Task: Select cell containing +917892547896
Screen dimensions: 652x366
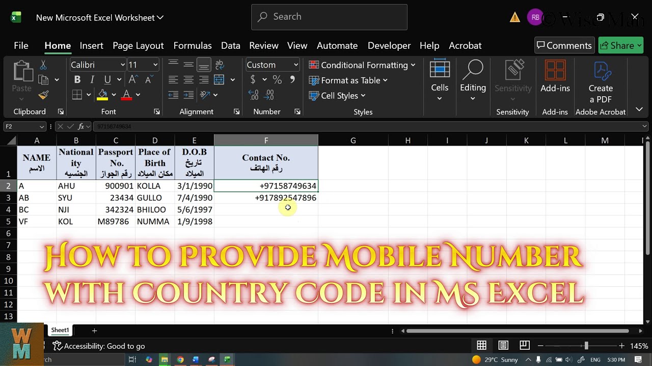Action: [266, 198]
